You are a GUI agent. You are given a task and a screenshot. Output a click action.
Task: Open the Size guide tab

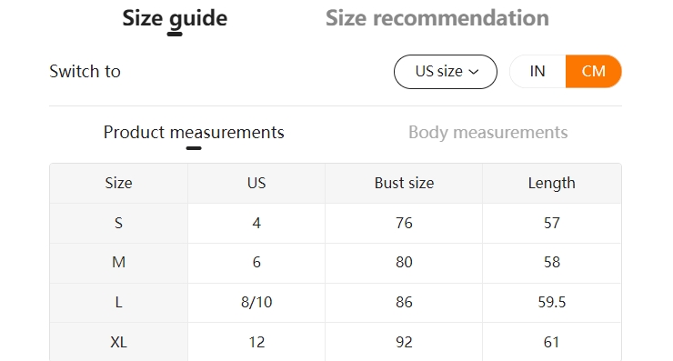(175, 18)
